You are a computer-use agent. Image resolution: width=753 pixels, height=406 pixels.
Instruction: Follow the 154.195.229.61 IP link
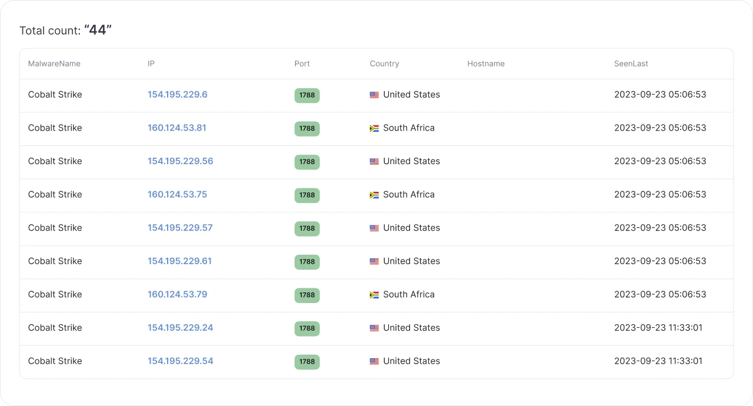click(x=179, y=261)
